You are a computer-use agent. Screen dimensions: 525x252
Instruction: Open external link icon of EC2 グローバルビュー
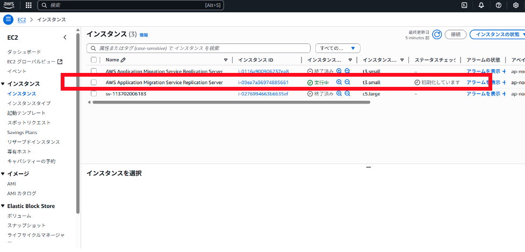click(60, 62)
